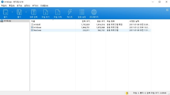Click the Delete File (파일 삭제) icon
Screen dimensions: 170x95
tap(58, 12)
